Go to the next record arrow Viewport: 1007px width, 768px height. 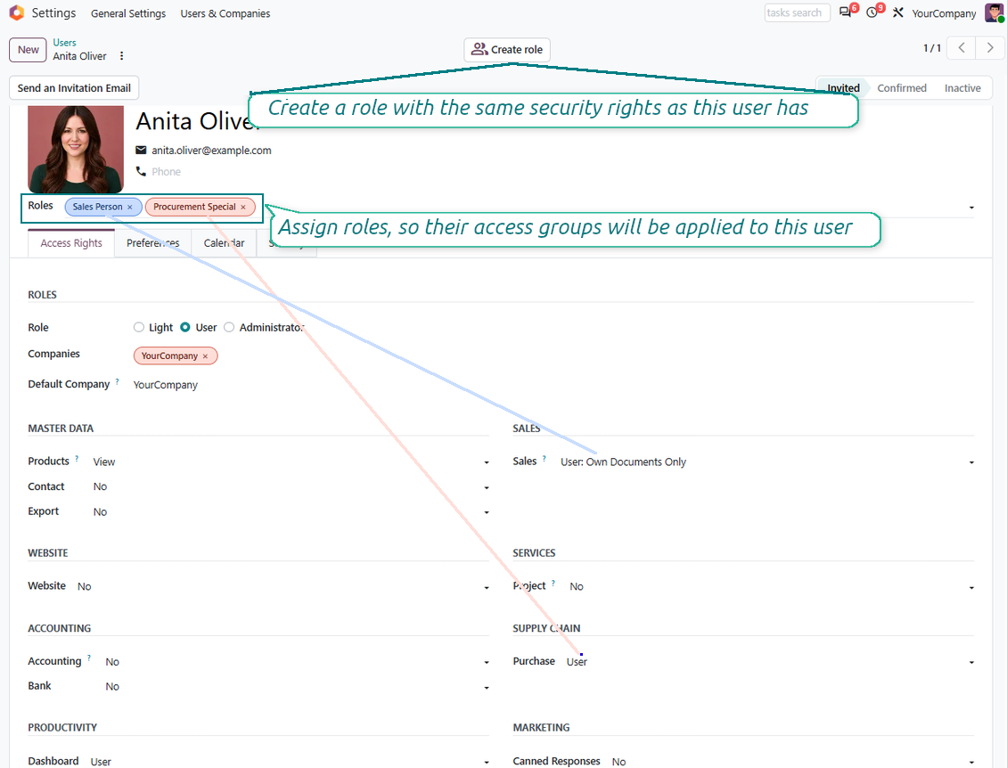pos(990,48)
